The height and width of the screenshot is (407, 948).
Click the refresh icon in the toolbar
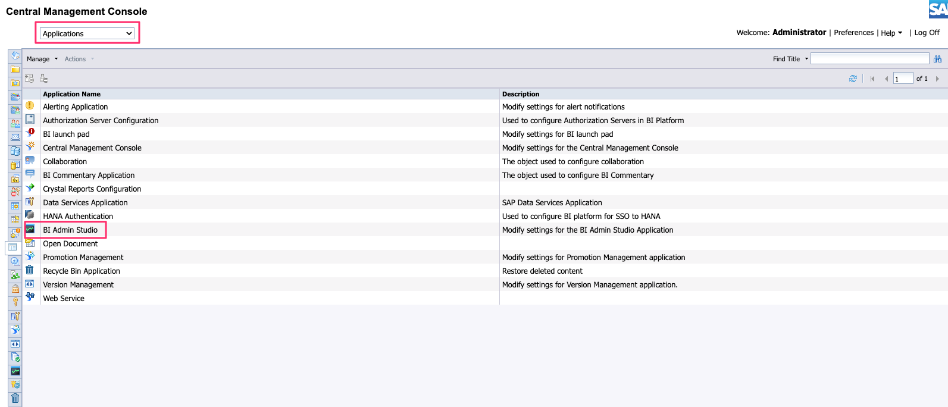853,79
